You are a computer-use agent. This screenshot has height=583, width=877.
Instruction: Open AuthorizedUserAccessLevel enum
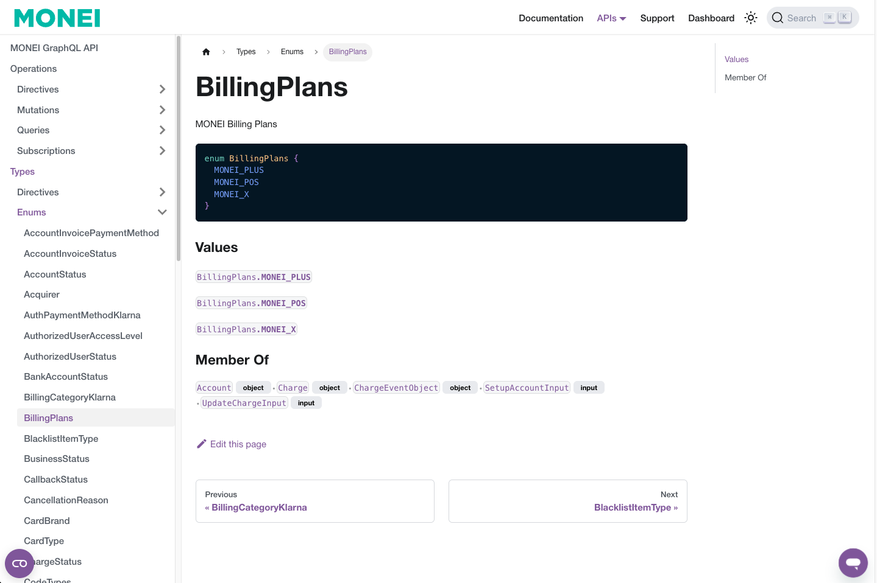[x=83, y=336]
